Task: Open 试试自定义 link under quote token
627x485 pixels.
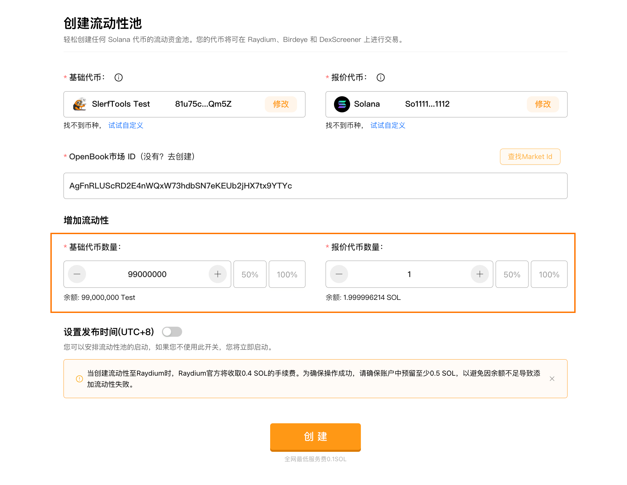Action: point(388,125)
